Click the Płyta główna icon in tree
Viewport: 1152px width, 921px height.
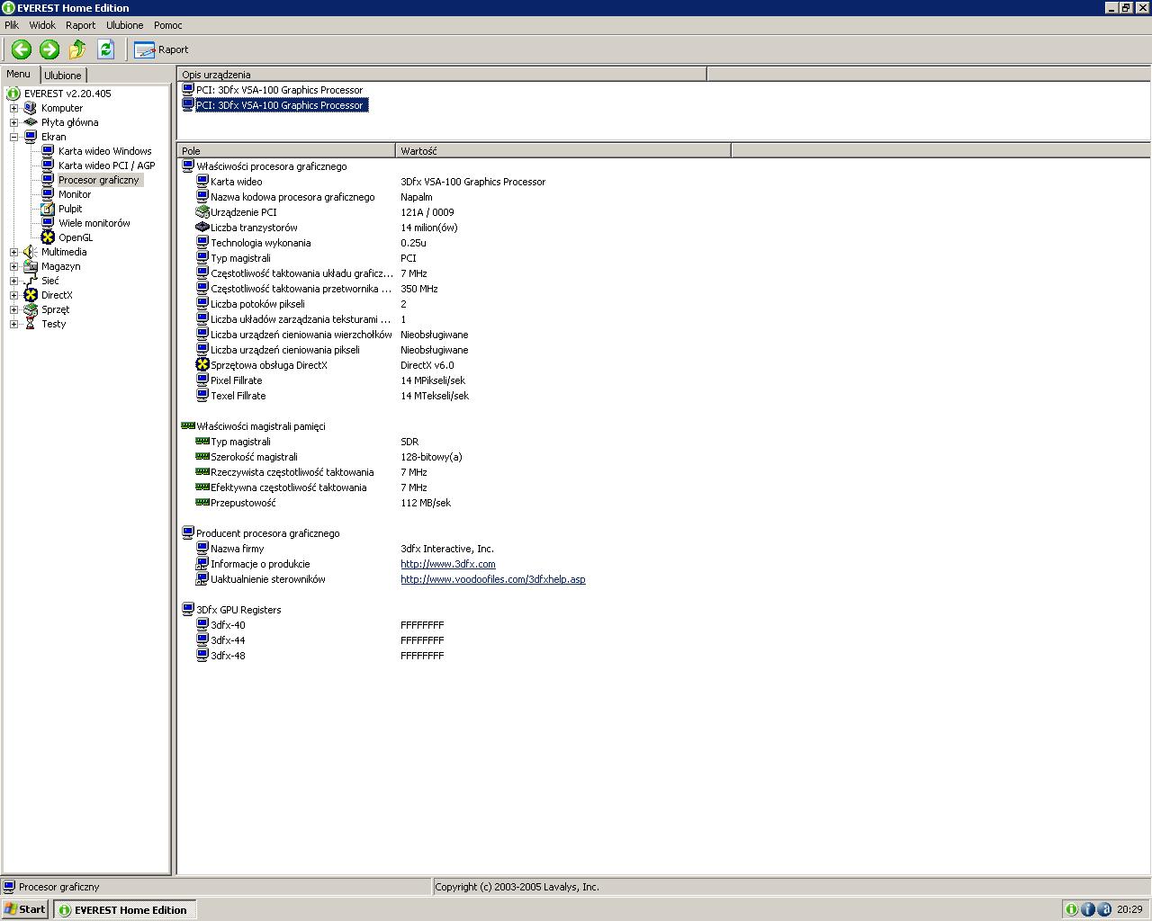pyautogui.click(x=31, y=122)
